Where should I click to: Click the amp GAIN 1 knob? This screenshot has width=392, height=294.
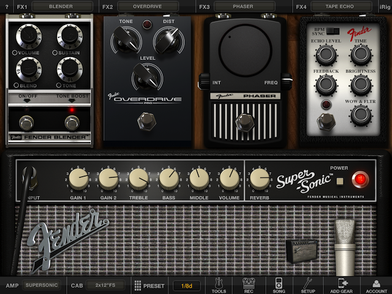pyautogui.click(x=78, y=179)
